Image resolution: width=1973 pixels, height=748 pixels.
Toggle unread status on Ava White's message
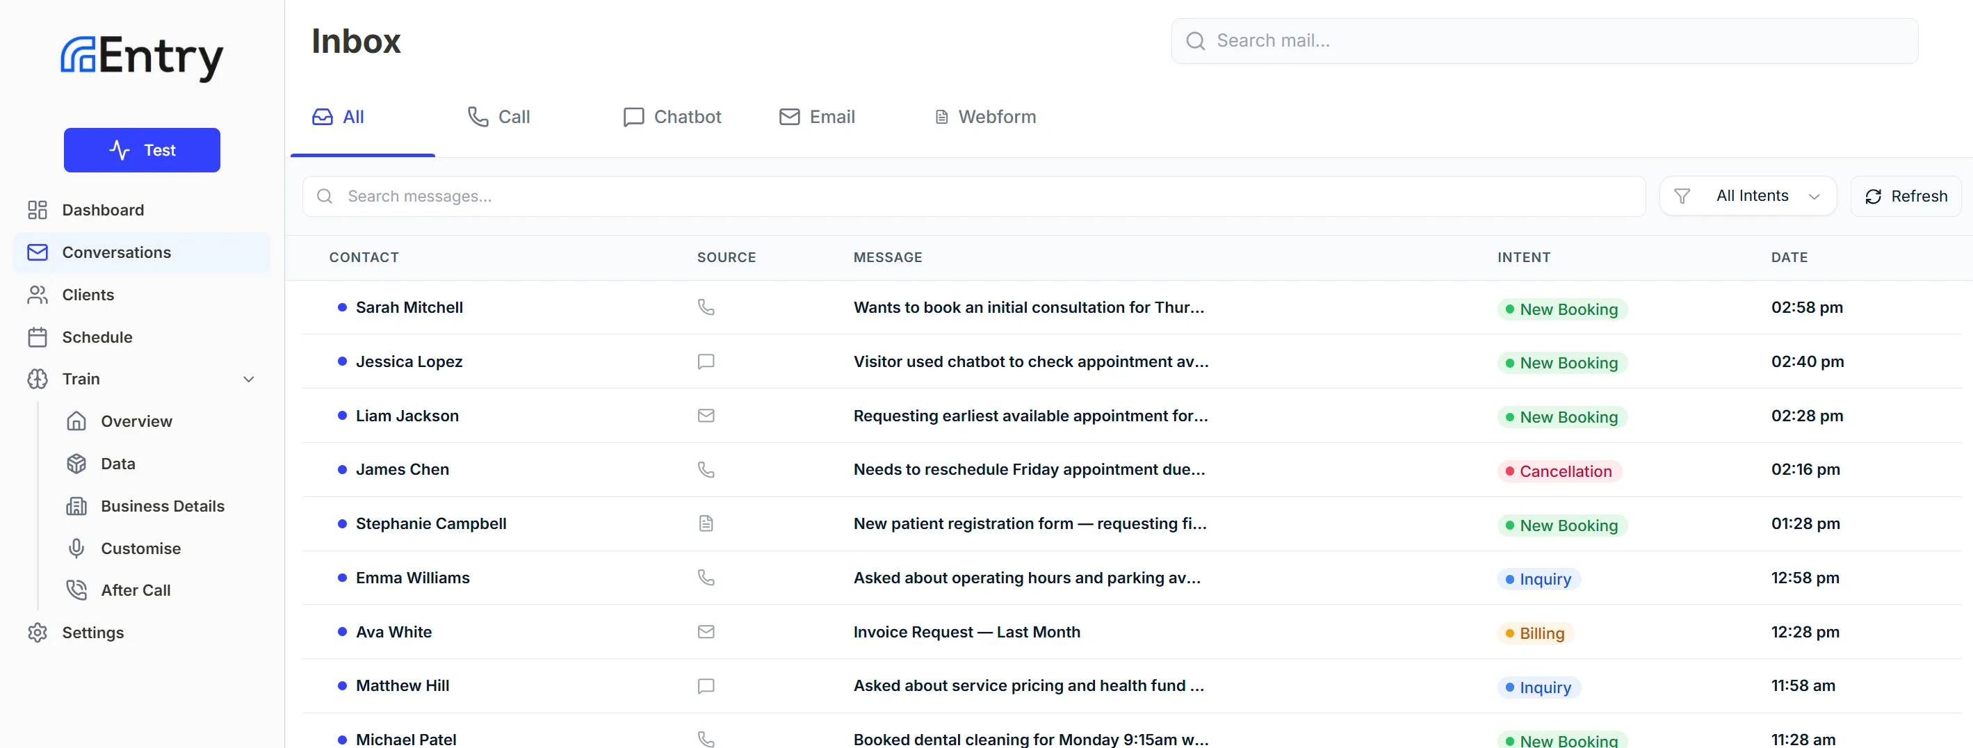[341, 632]
